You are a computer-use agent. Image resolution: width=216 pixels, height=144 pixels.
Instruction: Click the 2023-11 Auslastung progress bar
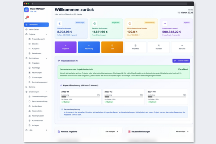click(x=81, y=97)
